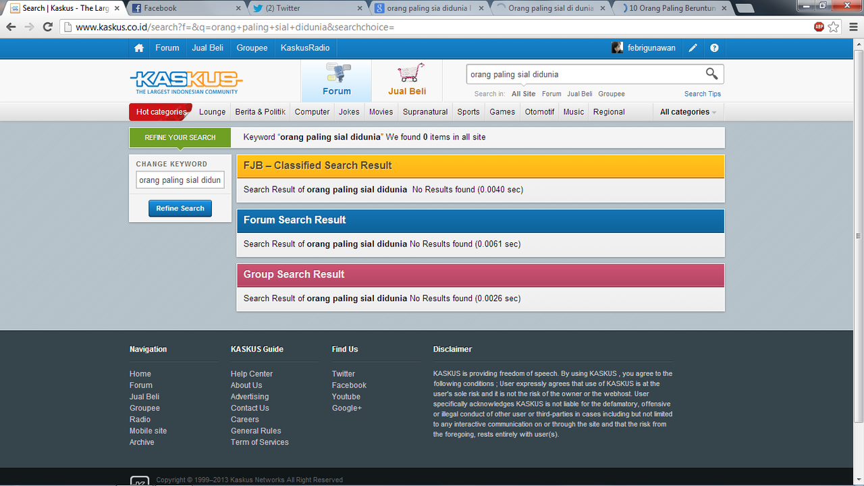This screenshot has height=486, width=864.
Task: Open the Games category
Action: (x=502, y=112)
